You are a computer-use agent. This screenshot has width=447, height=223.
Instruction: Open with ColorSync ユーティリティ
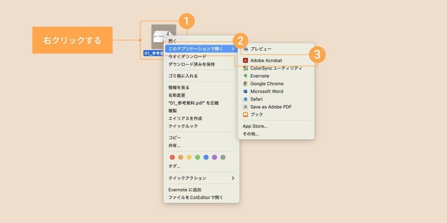tap(276, 68)
